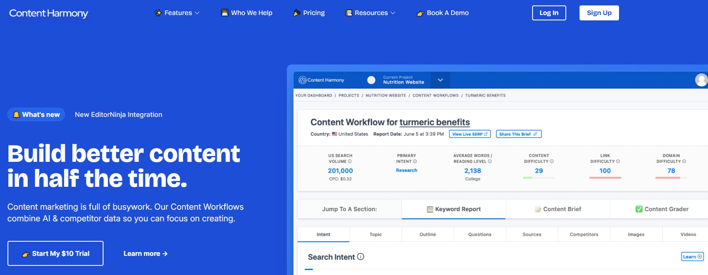Select the Sources sub-tab
This screenshot has width=708, height=275.
532,234
